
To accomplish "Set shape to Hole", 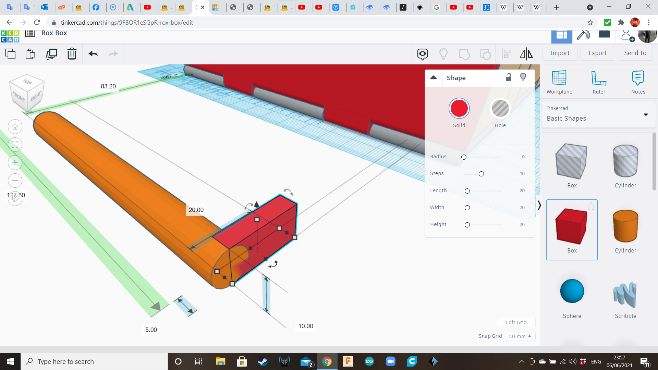I will 500,109.
